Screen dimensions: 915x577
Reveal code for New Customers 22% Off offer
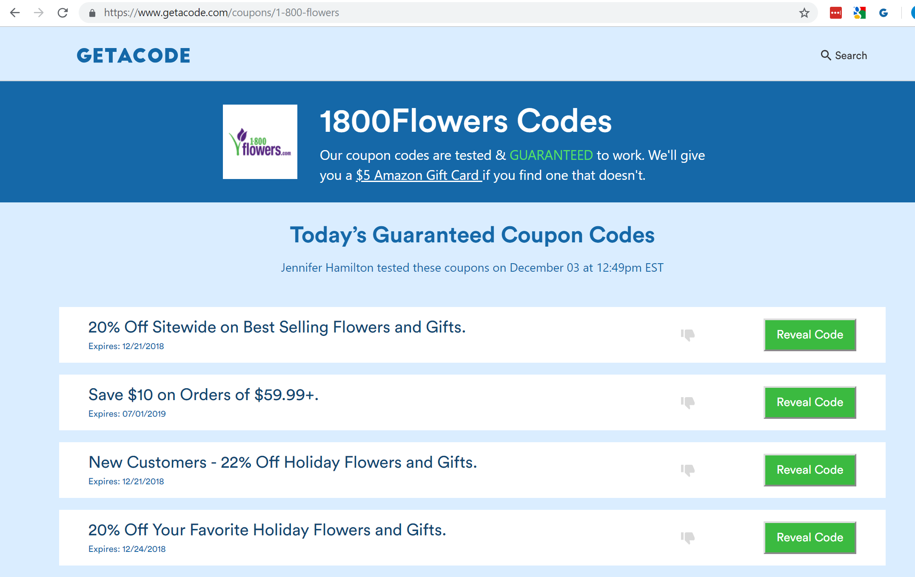pyautogui.click(x=810, y=470)
